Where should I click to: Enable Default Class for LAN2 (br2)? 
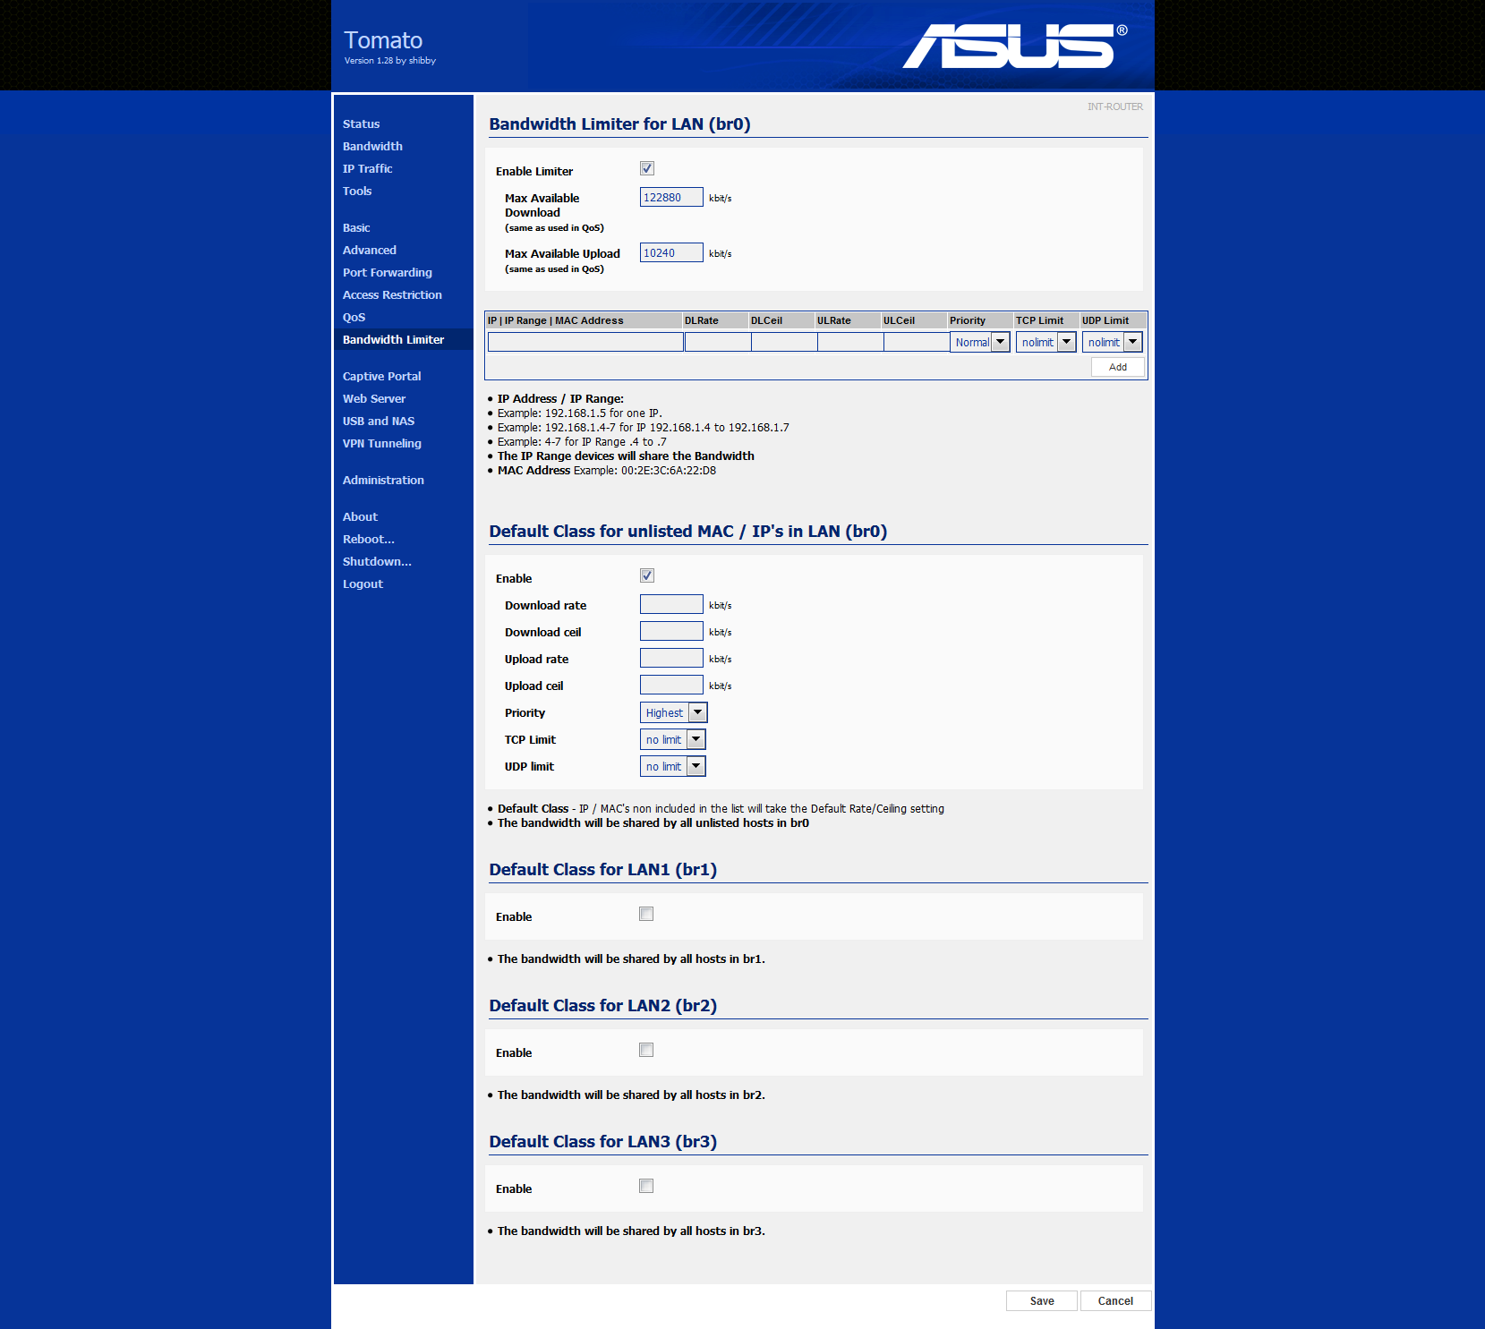pyautogui.click(x=646, y=1050)
